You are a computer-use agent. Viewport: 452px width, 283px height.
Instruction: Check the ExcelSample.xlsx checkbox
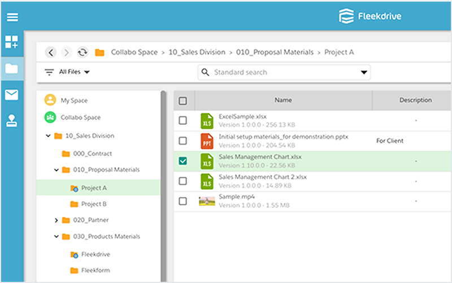[182, 120]
